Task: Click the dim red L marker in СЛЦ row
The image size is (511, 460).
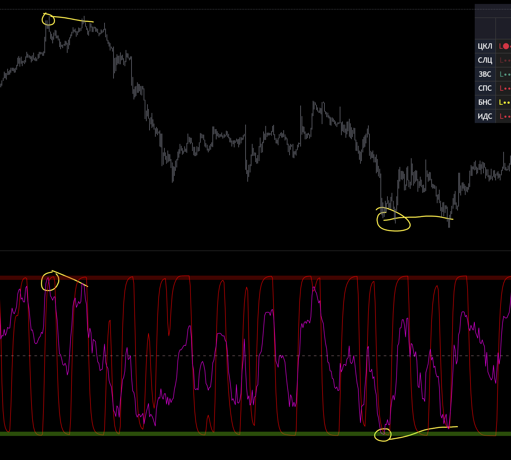Action: point(501,60)
